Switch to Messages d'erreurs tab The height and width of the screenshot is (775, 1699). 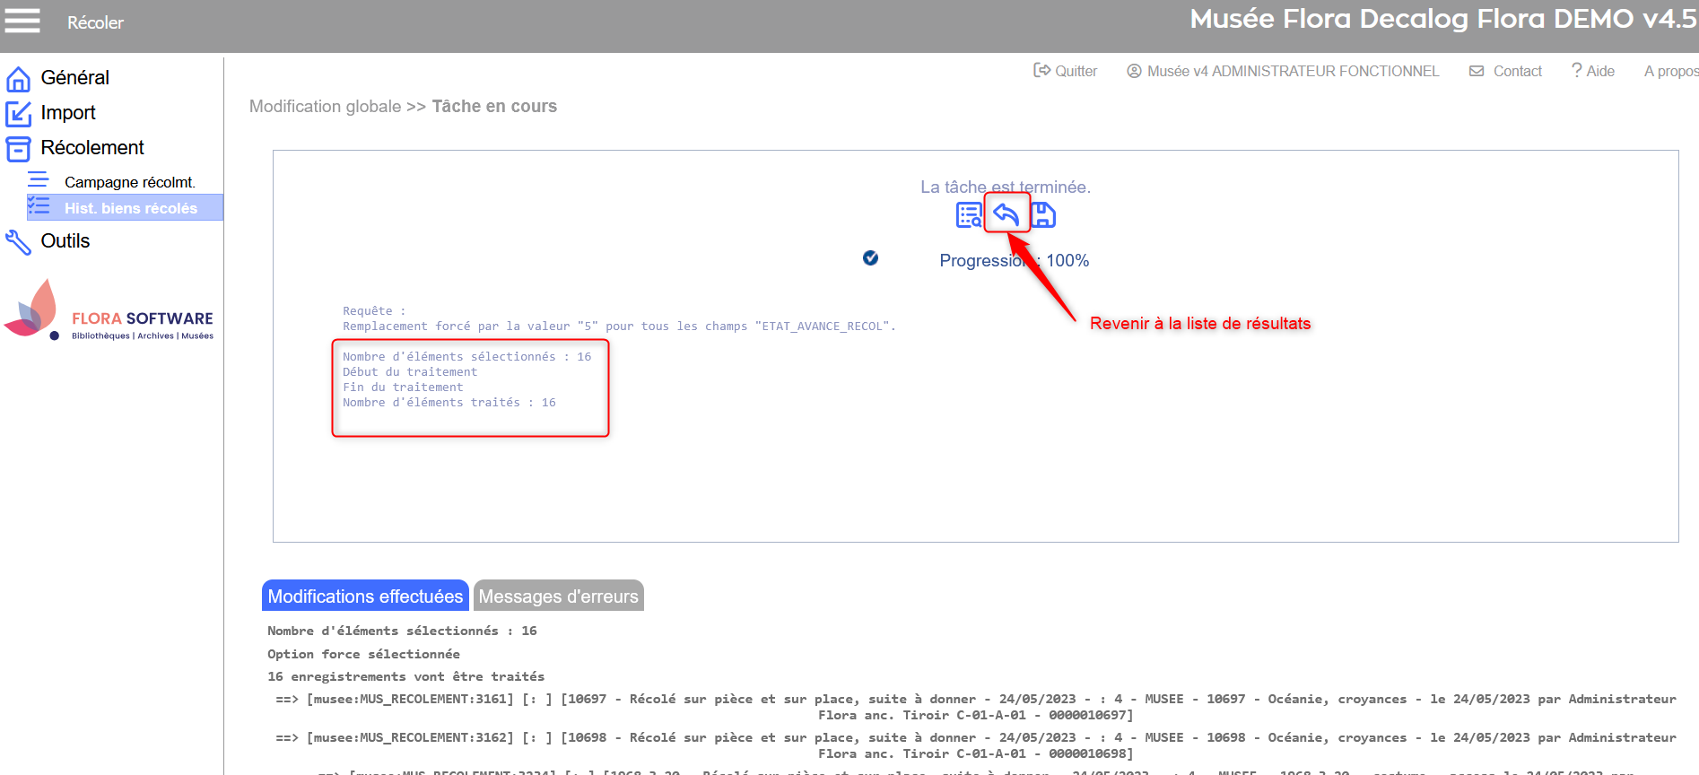(x=558, y=596)
